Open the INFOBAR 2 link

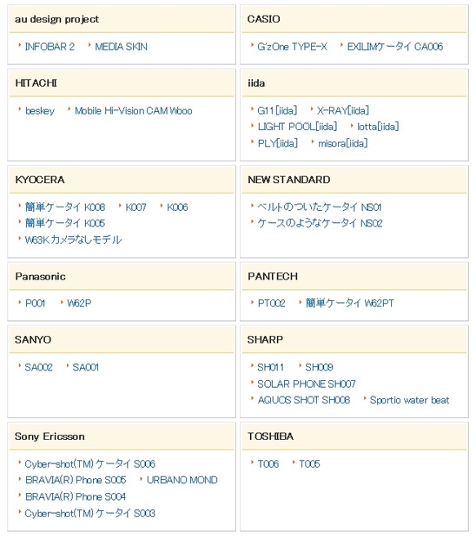click(50, 47)
